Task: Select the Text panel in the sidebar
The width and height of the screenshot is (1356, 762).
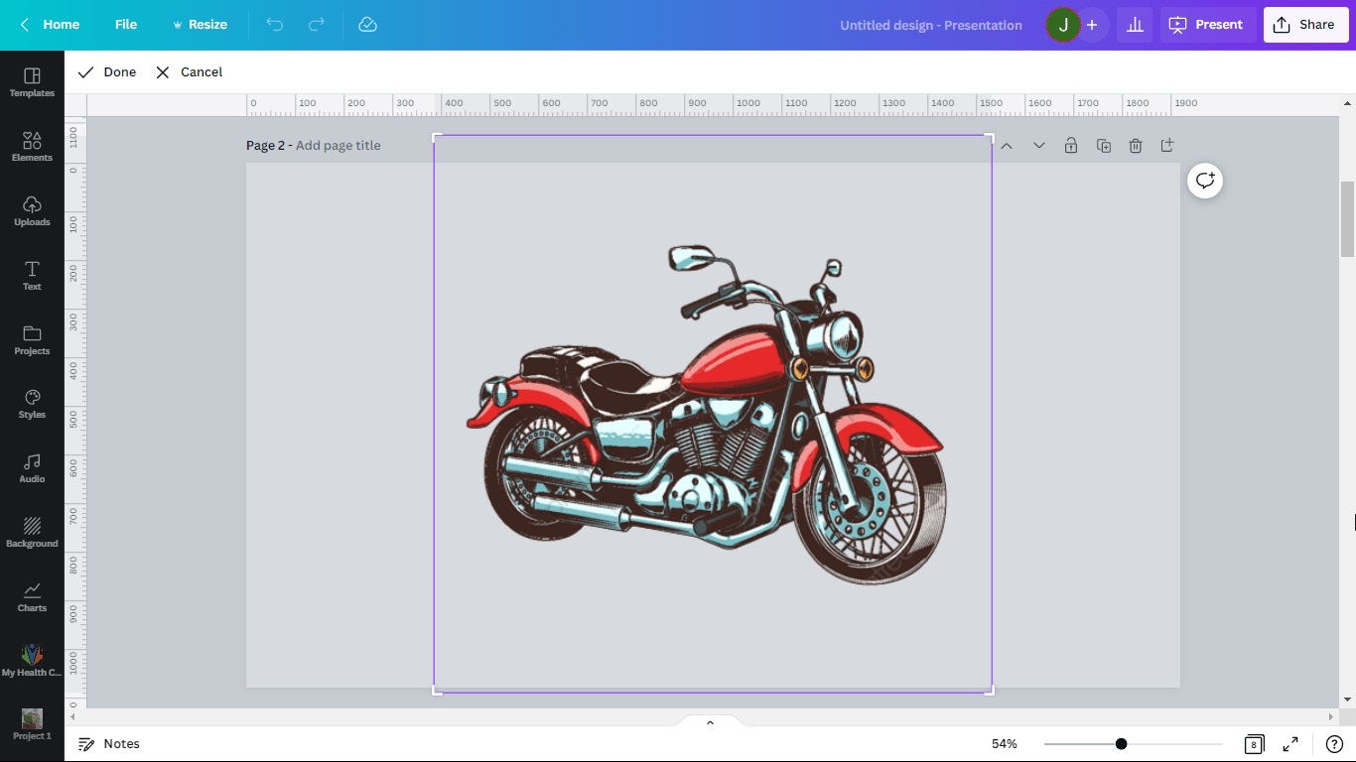Action: (32, 275)
